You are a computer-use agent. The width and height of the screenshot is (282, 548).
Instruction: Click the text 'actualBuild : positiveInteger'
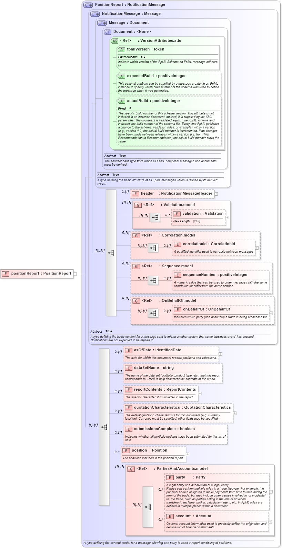[x=153, y=101]
